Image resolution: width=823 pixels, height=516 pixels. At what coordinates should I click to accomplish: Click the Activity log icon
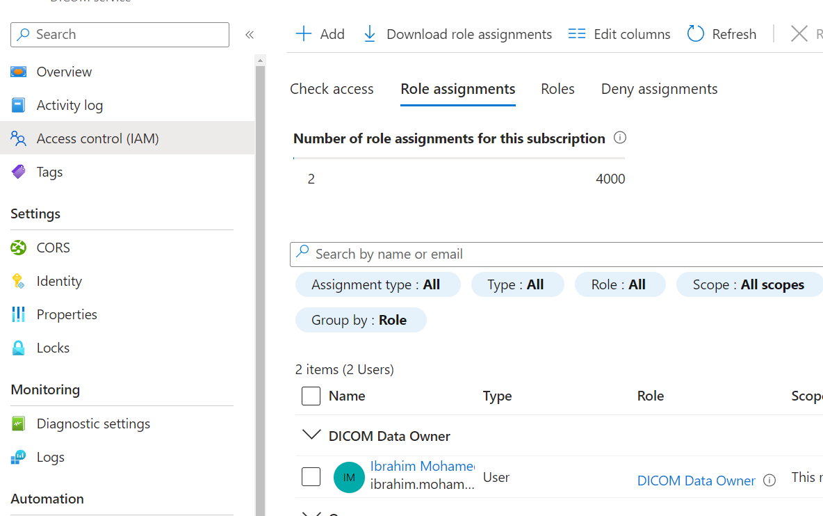[19, 105]
